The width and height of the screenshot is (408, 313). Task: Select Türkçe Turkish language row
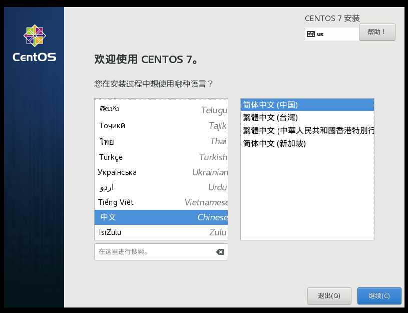[x=161, y=157]
